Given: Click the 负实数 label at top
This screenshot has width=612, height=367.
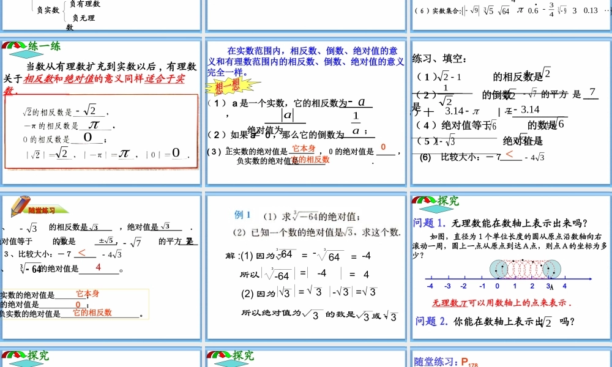Looking at the screenshot, I should click(x=48, y=10).
